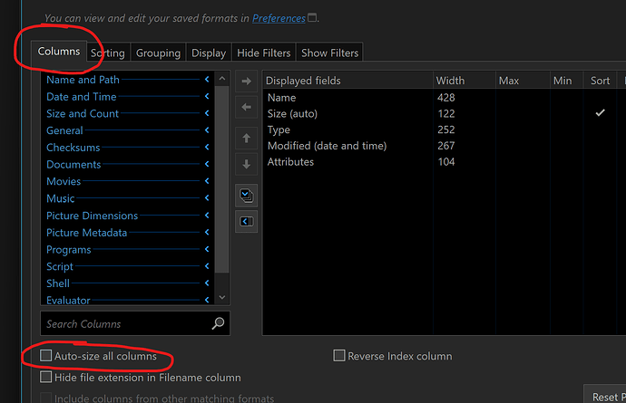Viewport: 626px width, 403px height.
Task: Switch to the Sorting tab
Action: [x=108, y=53]
